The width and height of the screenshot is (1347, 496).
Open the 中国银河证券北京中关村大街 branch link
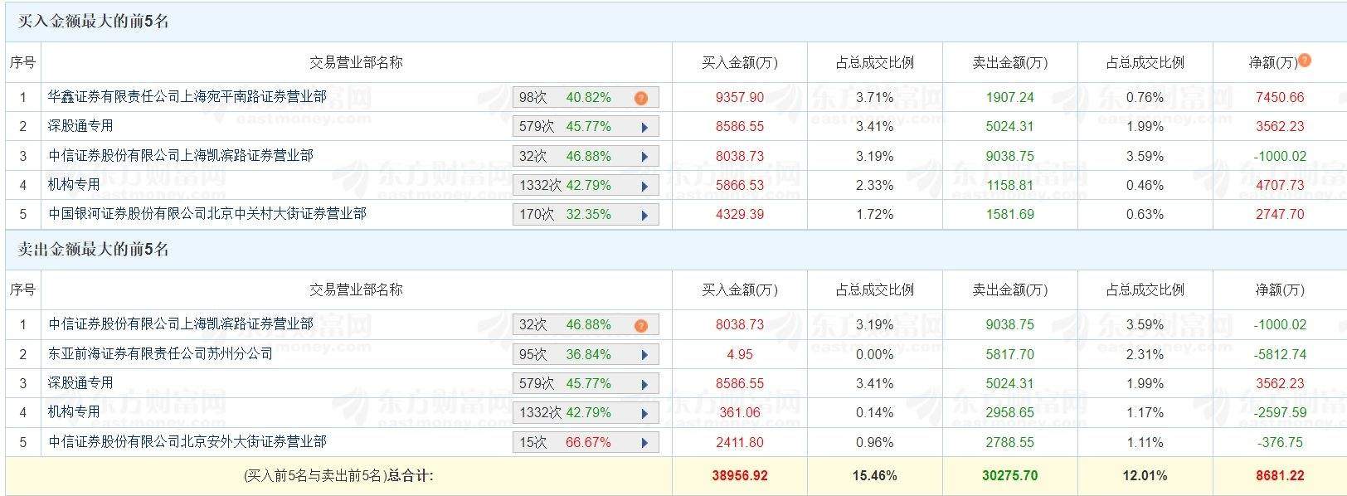207,214
